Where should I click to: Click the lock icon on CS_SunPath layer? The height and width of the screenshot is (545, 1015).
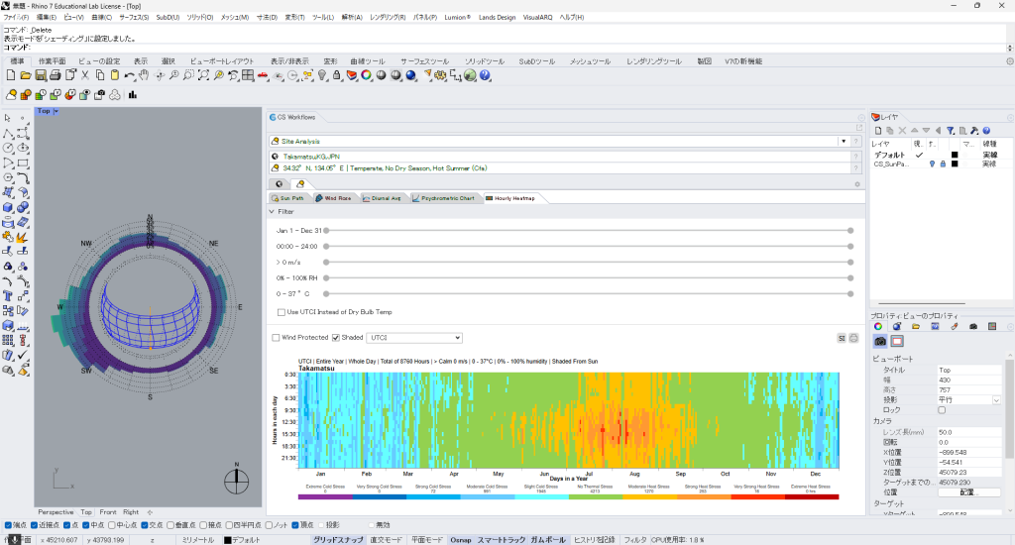click(942, 163)
